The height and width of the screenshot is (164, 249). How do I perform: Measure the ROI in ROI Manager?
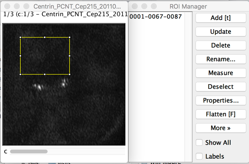tap(221, 73)
